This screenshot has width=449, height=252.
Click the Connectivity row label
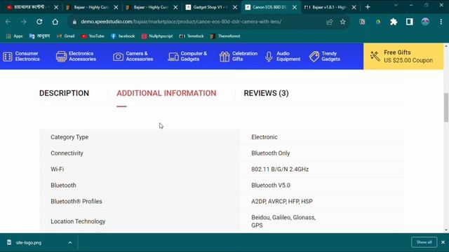(67, 153)
